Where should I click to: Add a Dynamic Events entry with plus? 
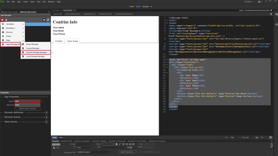pyautogui.click(x=46, y=117)
